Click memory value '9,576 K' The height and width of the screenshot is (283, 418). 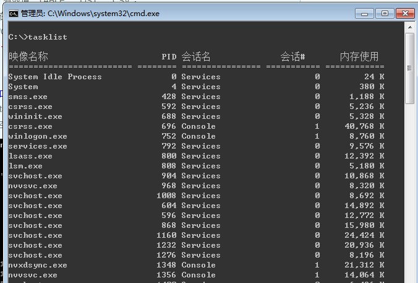point(367,146)
